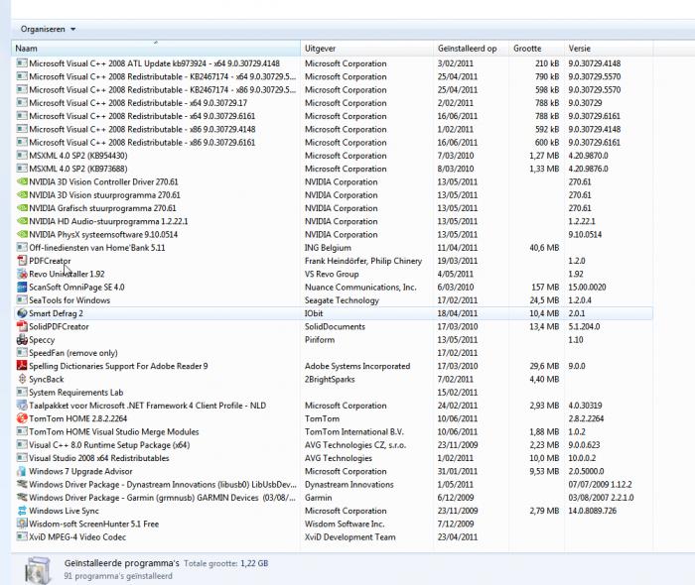Sort by the Versie column header
The width and height of the screenshot is (695, 585).
click(x=609, y=49)
